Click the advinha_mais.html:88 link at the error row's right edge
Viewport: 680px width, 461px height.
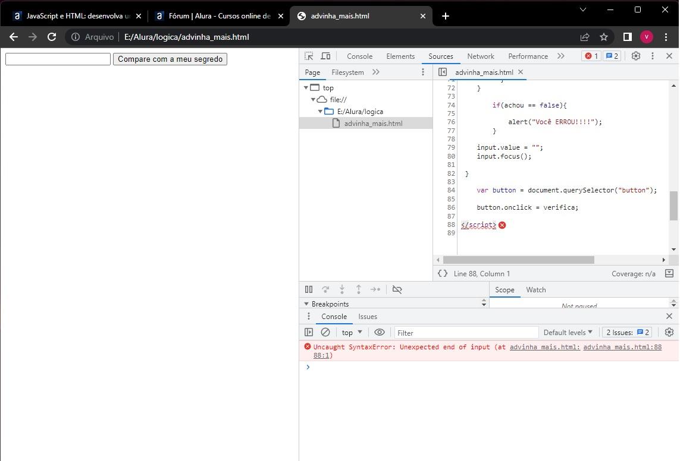coord(622,347)
